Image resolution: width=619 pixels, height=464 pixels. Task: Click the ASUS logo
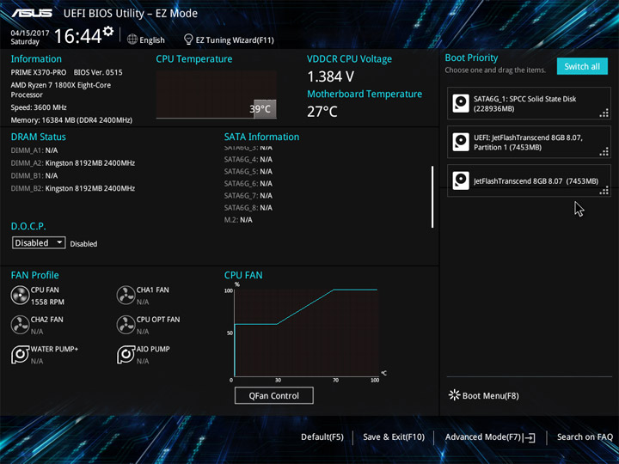(32, 13)
